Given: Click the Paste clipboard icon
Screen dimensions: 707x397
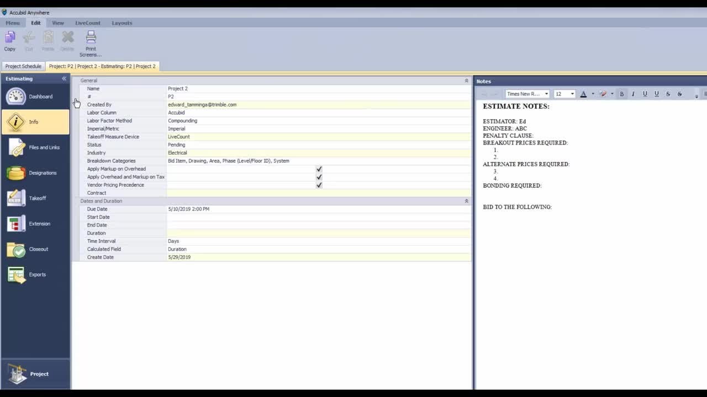Looking at the screenshot, I should click(48, 37).
